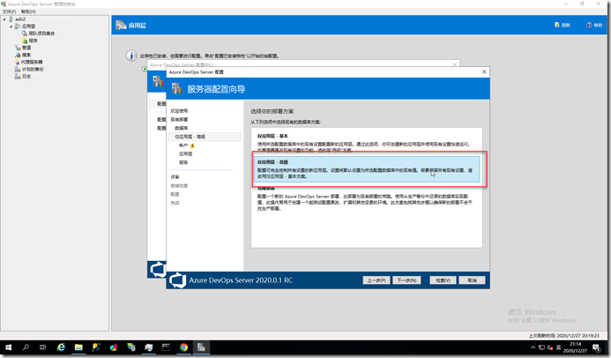The height and width of the screenshot is (358, 611).
Task: Go to 应用层 step in wizard sidebar
Action: [x=185, y=154]
